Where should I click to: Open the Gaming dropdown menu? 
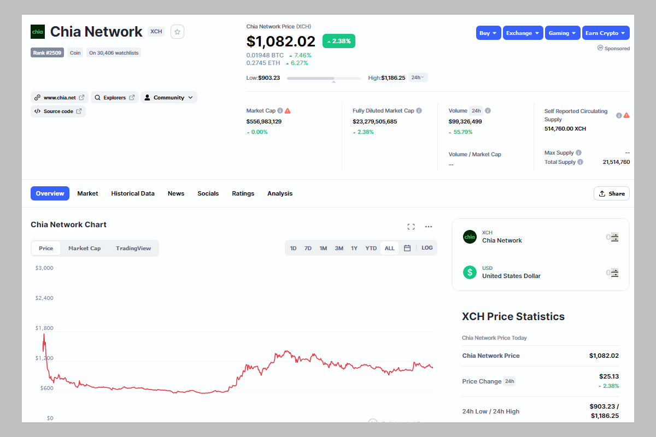[x=563, y=33]
